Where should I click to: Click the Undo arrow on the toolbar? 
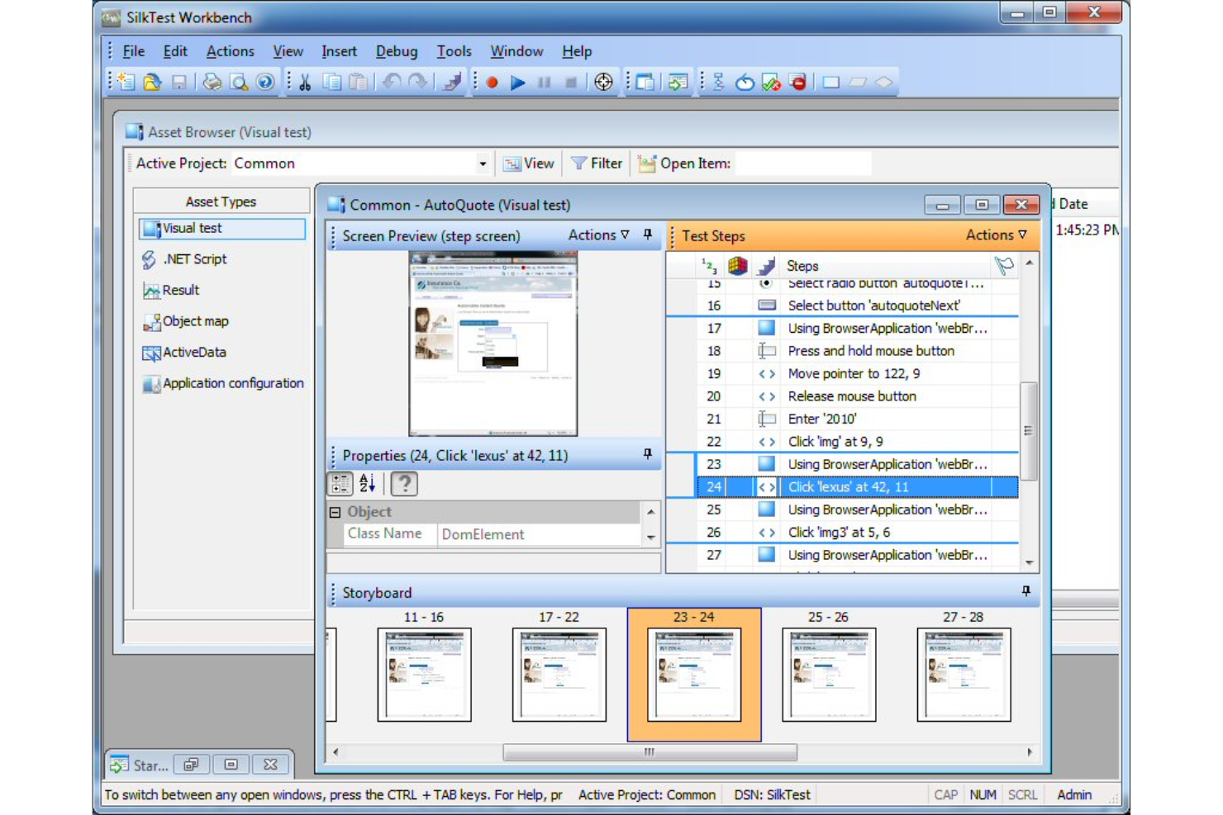pos(392,81)
